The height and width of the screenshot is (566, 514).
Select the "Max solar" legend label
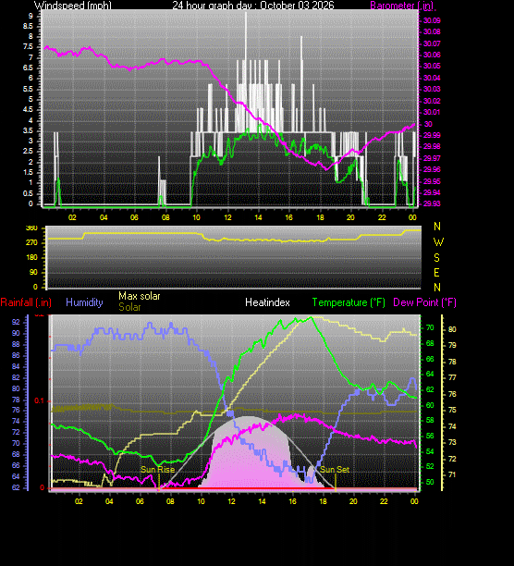140,296
